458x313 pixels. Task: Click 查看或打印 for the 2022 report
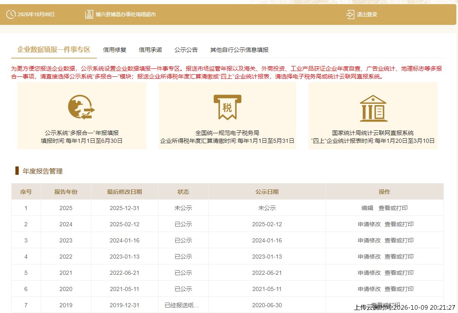tap(399, 257)
